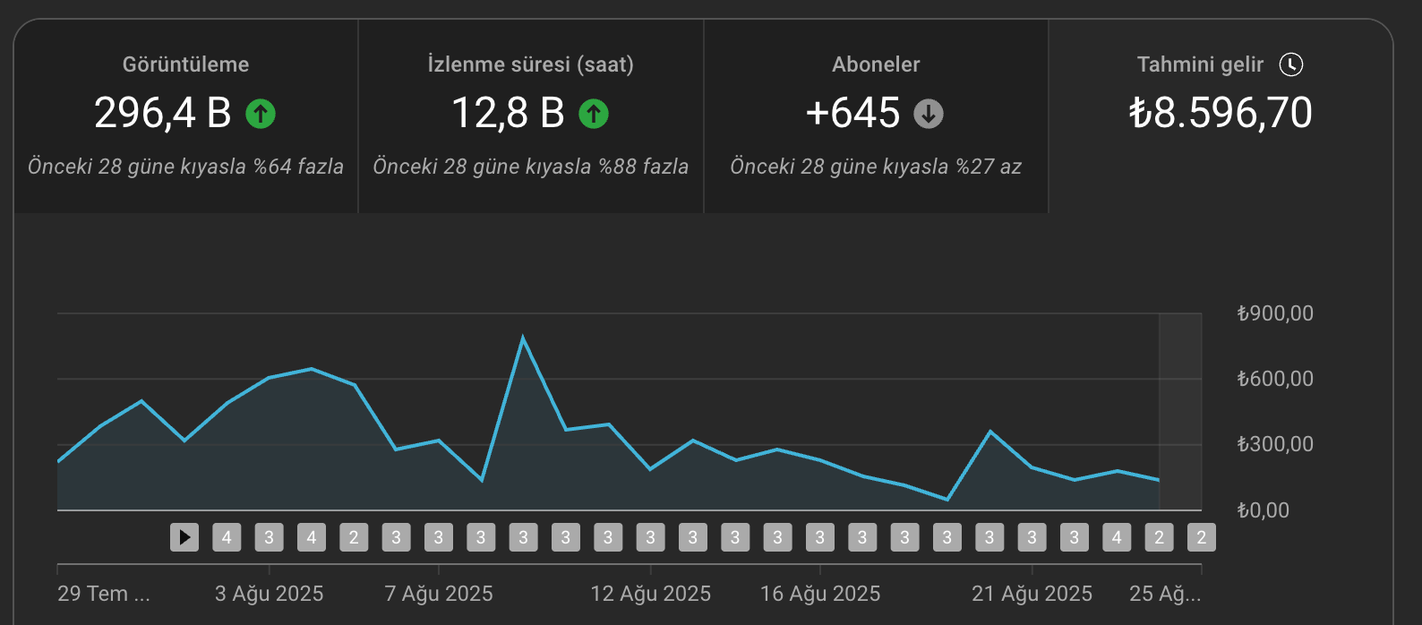Click the video badge under the 7 Ağu 2025 tick
The width and height of the screenshot is (1422, 625).
point(439,537)
